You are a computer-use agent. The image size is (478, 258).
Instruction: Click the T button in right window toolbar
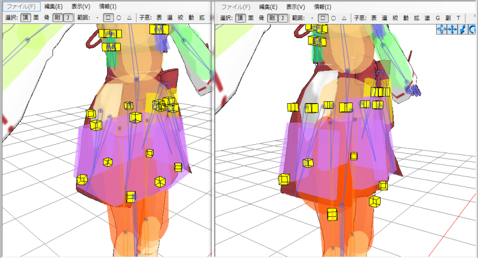pyautogui.click(x=458, y=18)
